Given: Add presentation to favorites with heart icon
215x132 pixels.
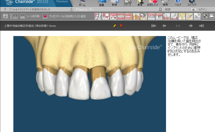Looking at the screenshot, I should pos(45,16).
